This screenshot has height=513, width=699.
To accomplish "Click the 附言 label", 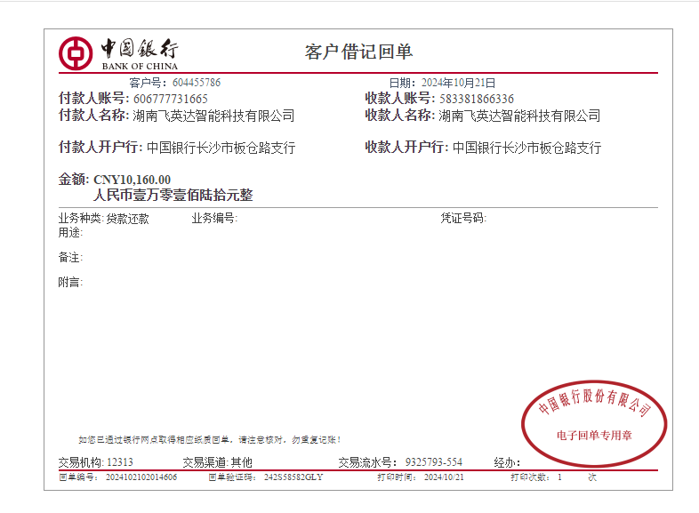I will (70, 282).
